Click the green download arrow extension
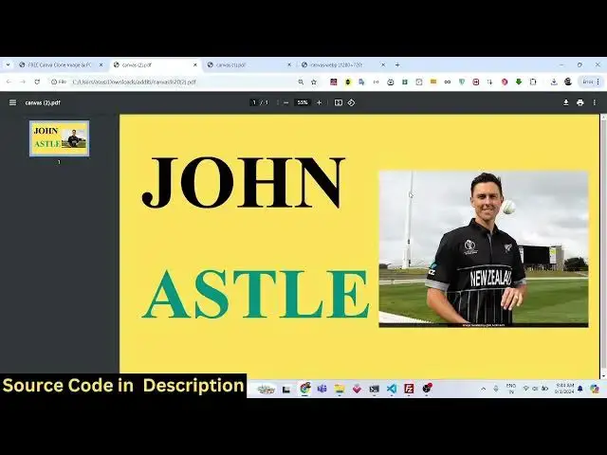The image size is (607, 455). point(519,82)
